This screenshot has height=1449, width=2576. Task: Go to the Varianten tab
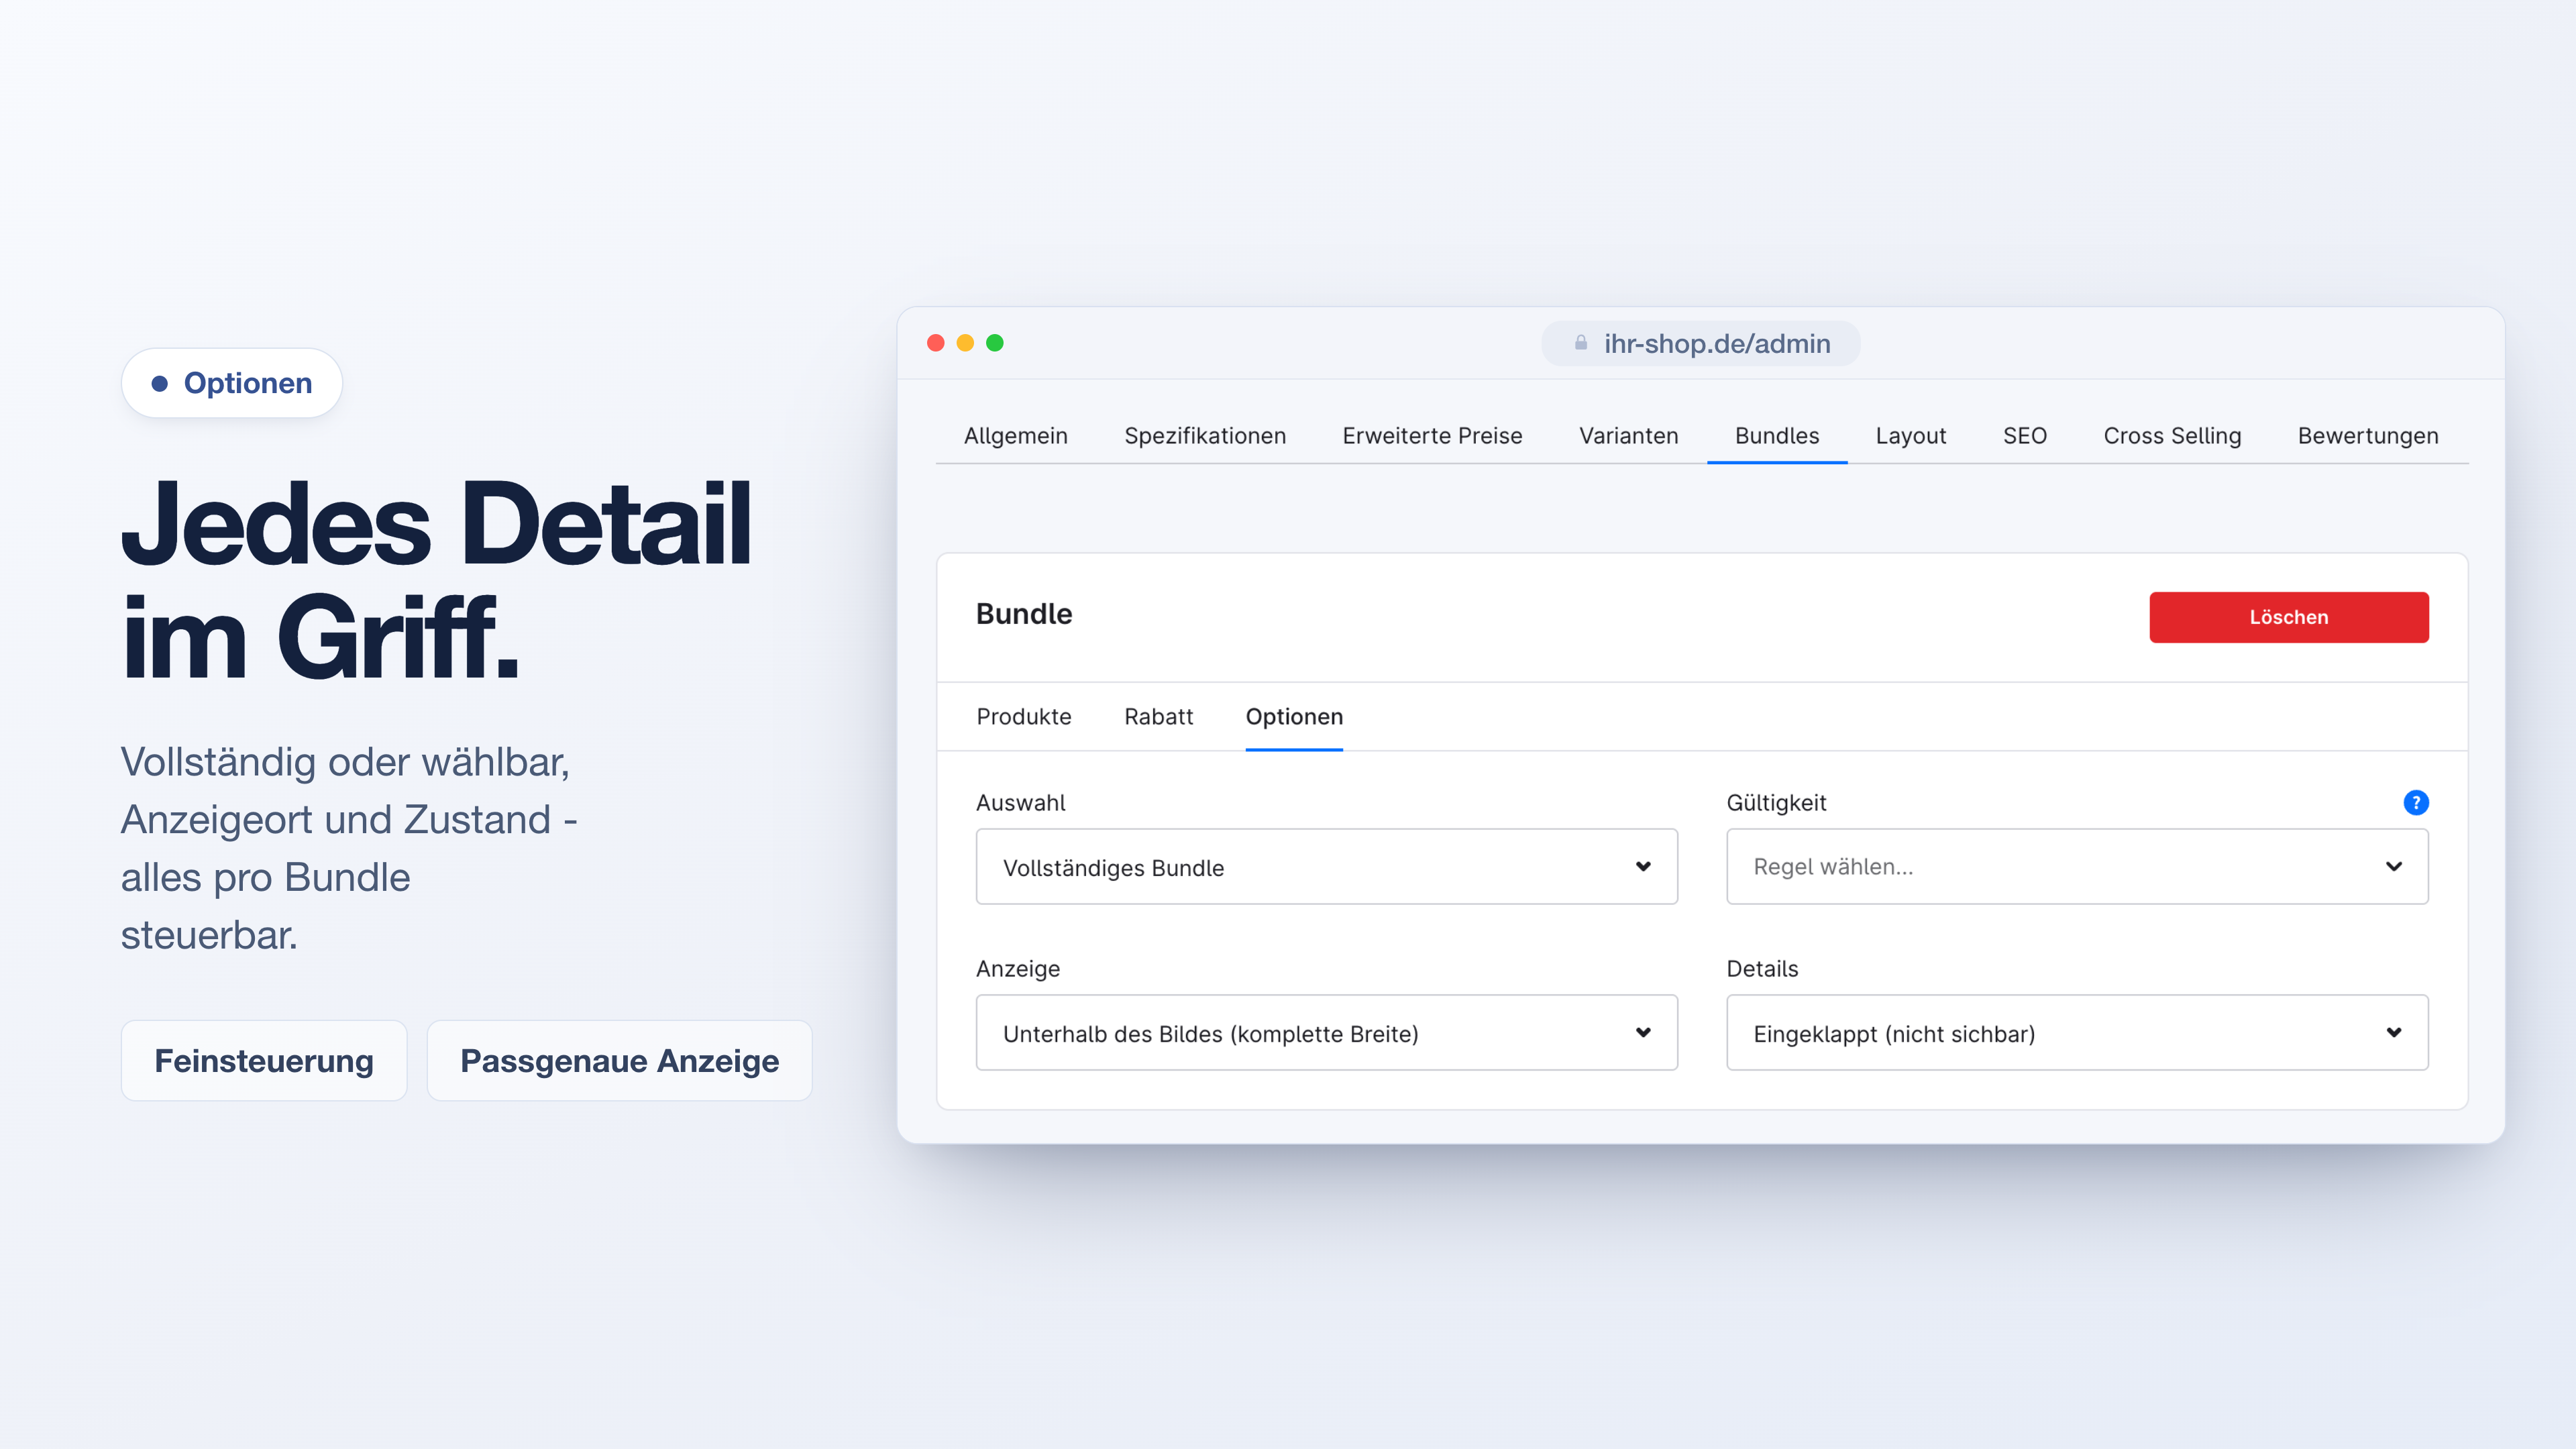pyautogui.click(x=1628, y=436)
